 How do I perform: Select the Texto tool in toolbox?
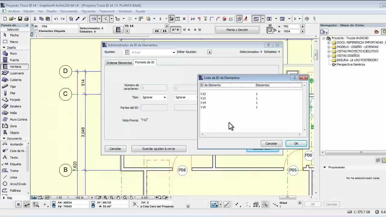click(x=14, y=158)
